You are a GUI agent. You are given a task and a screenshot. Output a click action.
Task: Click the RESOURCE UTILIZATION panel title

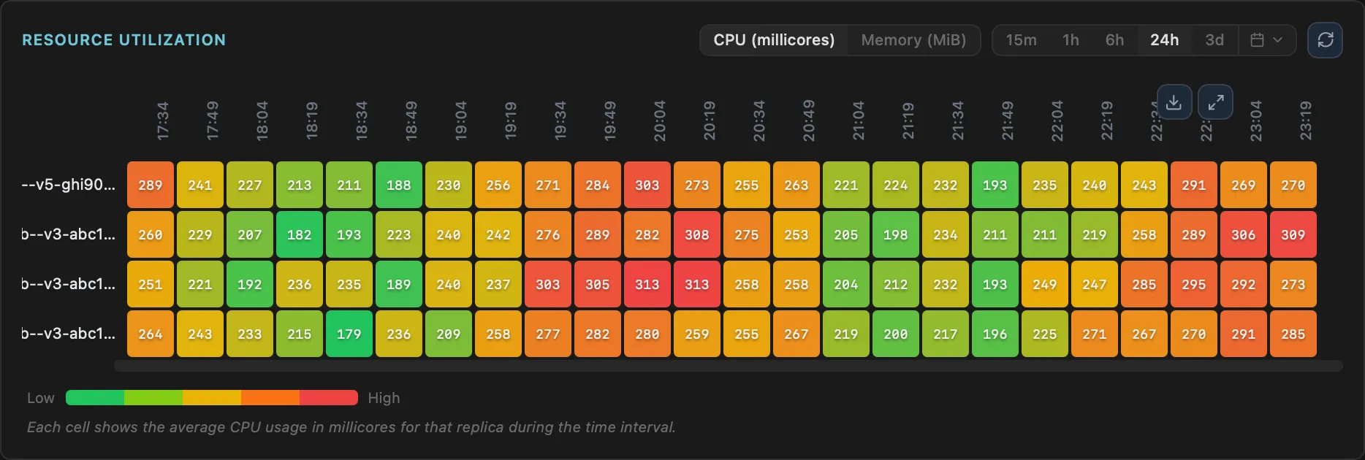[x=123, y=39]
